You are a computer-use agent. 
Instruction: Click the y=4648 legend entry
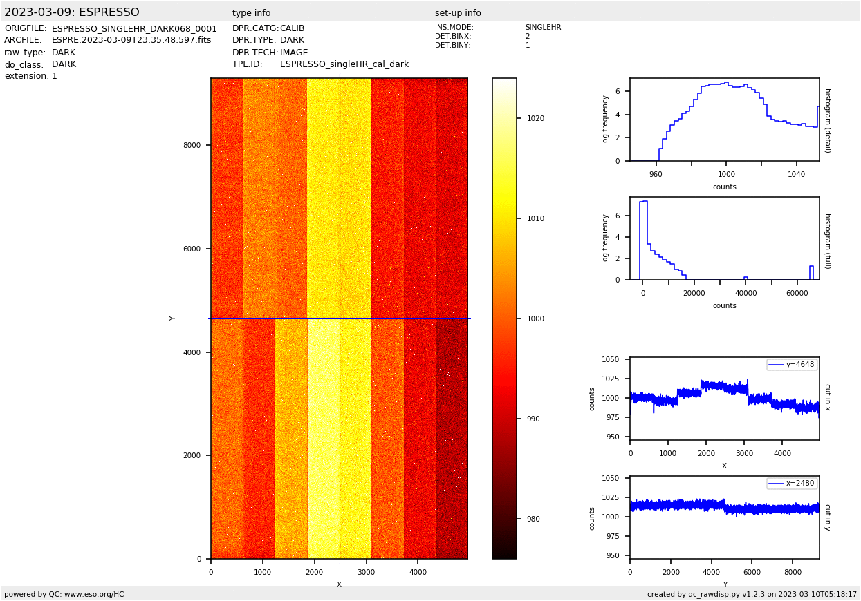[x=792, y=365]
